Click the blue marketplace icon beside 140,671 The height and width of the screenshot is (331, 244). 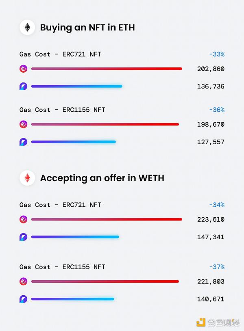pyautogui.click(x=24, y=299)
